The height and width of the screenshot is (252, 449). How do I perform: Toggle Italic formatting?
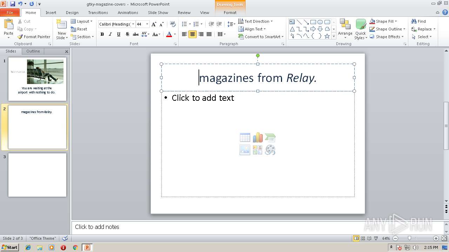(x=110, y=34)
